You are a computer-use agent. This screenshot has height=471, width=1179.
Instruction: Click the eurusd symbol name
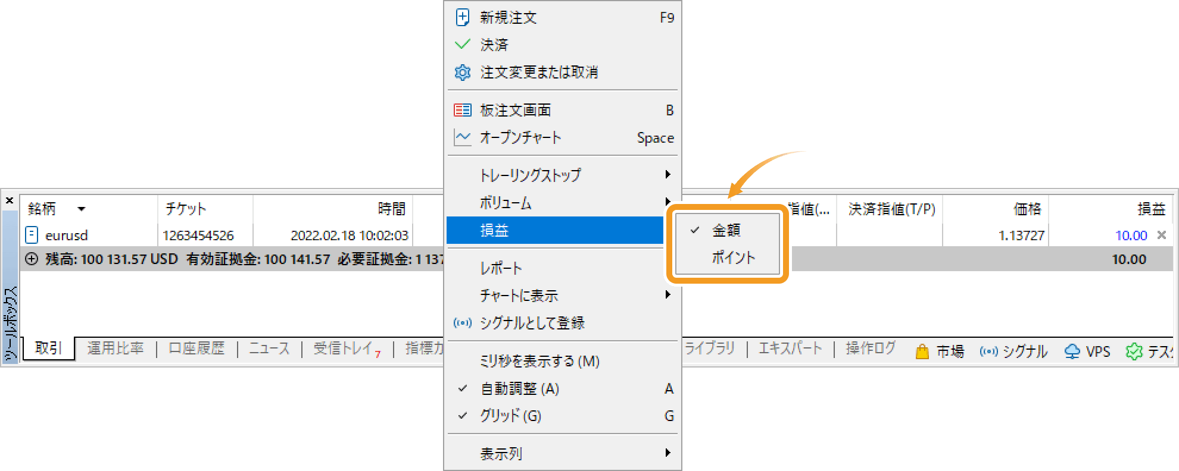click(x=67, y=235)
